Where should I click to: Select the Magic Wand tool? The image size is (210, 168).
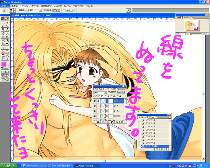7,26
